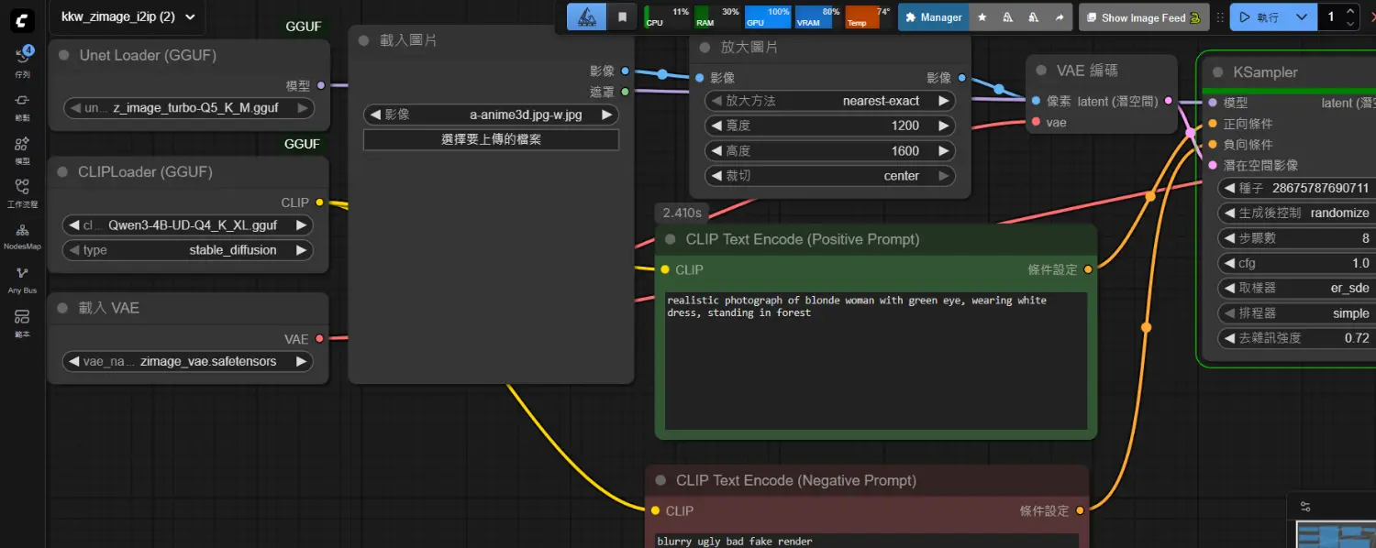Viewport: 1376px width, 548px height.
Task: Click the upload file button in image node
Action: (x=491, y=139)
